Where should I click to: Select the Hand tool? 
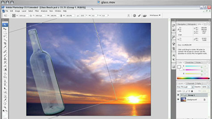5,104
